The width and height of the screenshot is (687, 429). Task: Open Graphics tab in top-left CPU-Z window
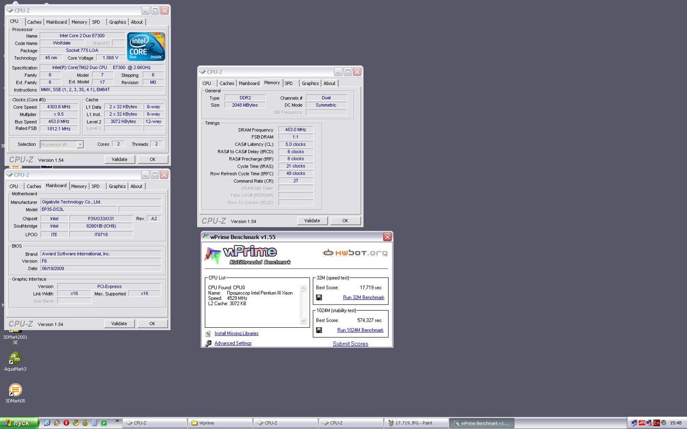click(x=118, y=22)
